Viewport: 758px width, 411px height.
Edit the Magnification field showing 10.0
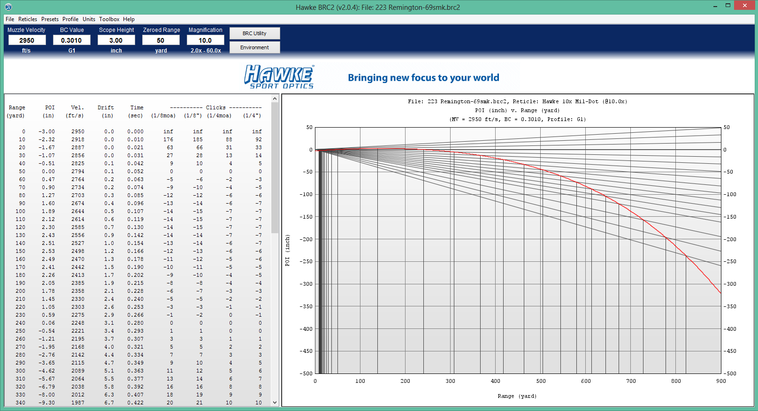(205, 40)
